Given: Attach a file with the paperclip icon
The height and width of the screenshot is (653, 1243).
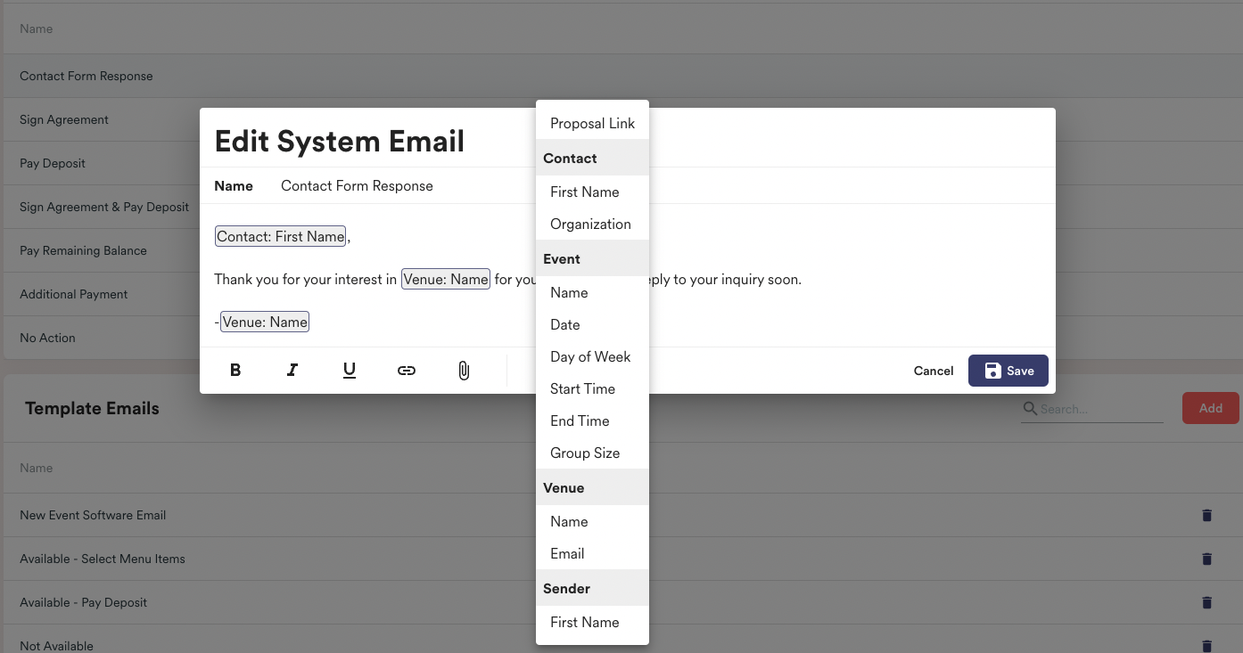Looking at the screenshot, I should coord(464,370).
